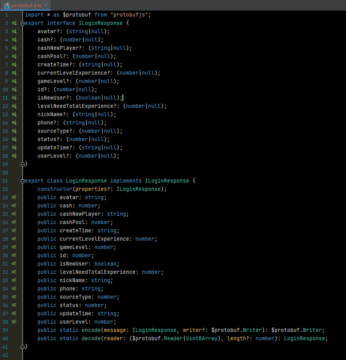346x360 pixels.
Task: Click the gutter icon beside cashNewPlayer? on line 5
Action: pos(14,48)
